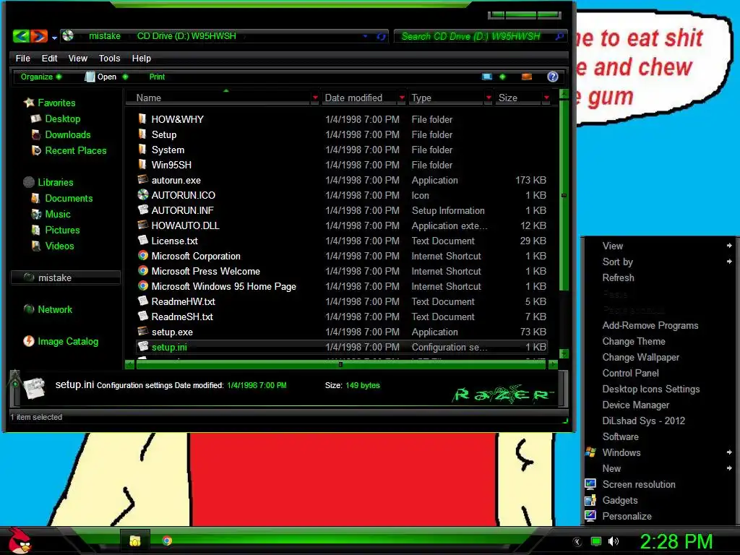
Task: Refresh the address bar location
Action: tap(381, 36)
